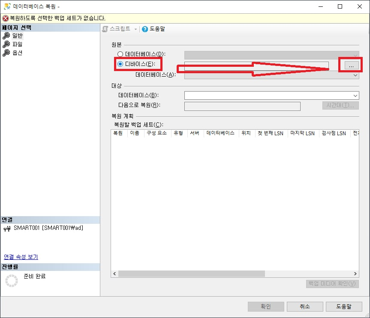Click the 다음으로 복원(R) input field

(x=242, y=106)
